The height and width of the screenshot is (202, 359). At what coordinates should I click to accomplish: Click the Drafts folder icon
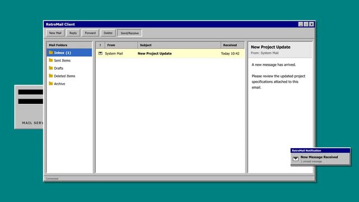pyautogui.click(x=51, y=68)
